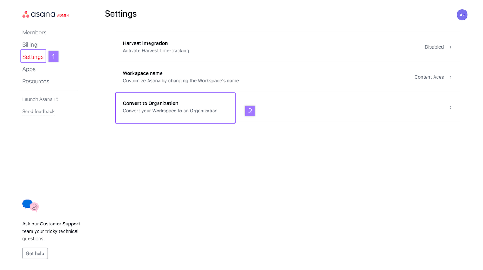Click the Content Aces workspace name value
483x270 pixels.
[x=429, y=77]
